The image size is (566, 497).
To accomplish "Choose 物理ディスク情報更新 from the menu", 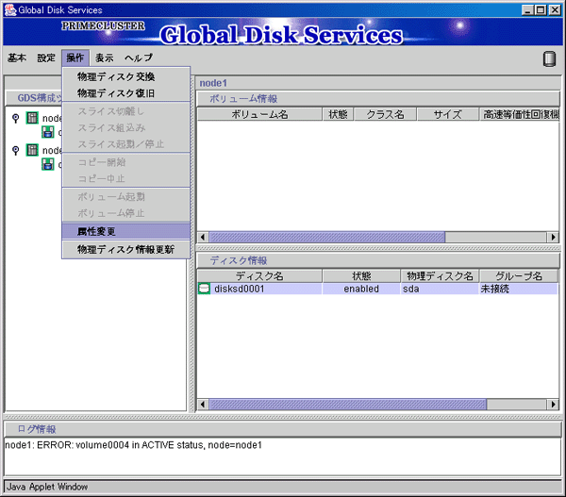I will [x=126, y=249].
